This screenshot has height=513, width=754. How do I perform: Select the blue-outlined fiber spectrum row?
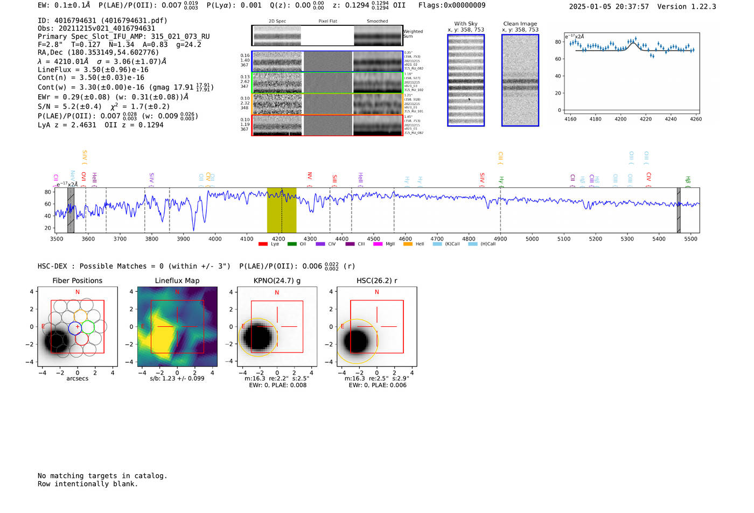pyautogui.click(x=327, y=61)
